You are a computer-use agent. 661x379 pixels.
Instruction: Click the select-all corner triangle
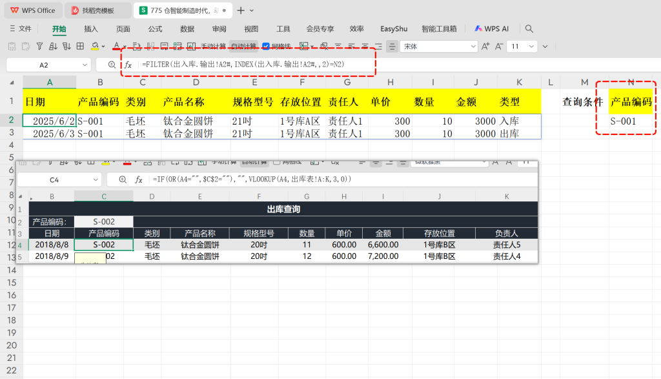[x=12, y=83]
